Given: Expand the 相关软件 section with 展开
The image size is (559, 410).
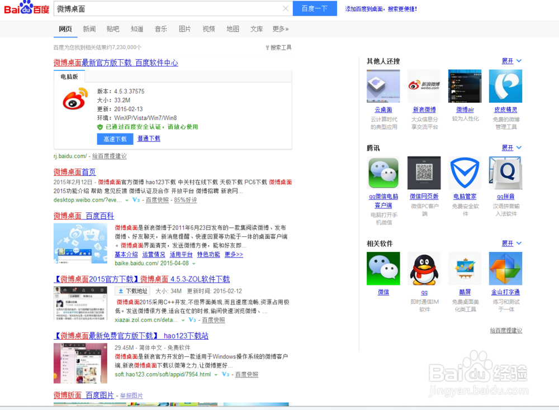Looking at the screenshot, I should tap(511, 244).
